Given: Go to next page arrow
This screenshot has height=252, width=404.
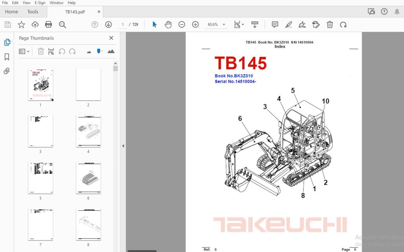Looking at the screenshot, I should pyautogui.click(x=108, y=25).
